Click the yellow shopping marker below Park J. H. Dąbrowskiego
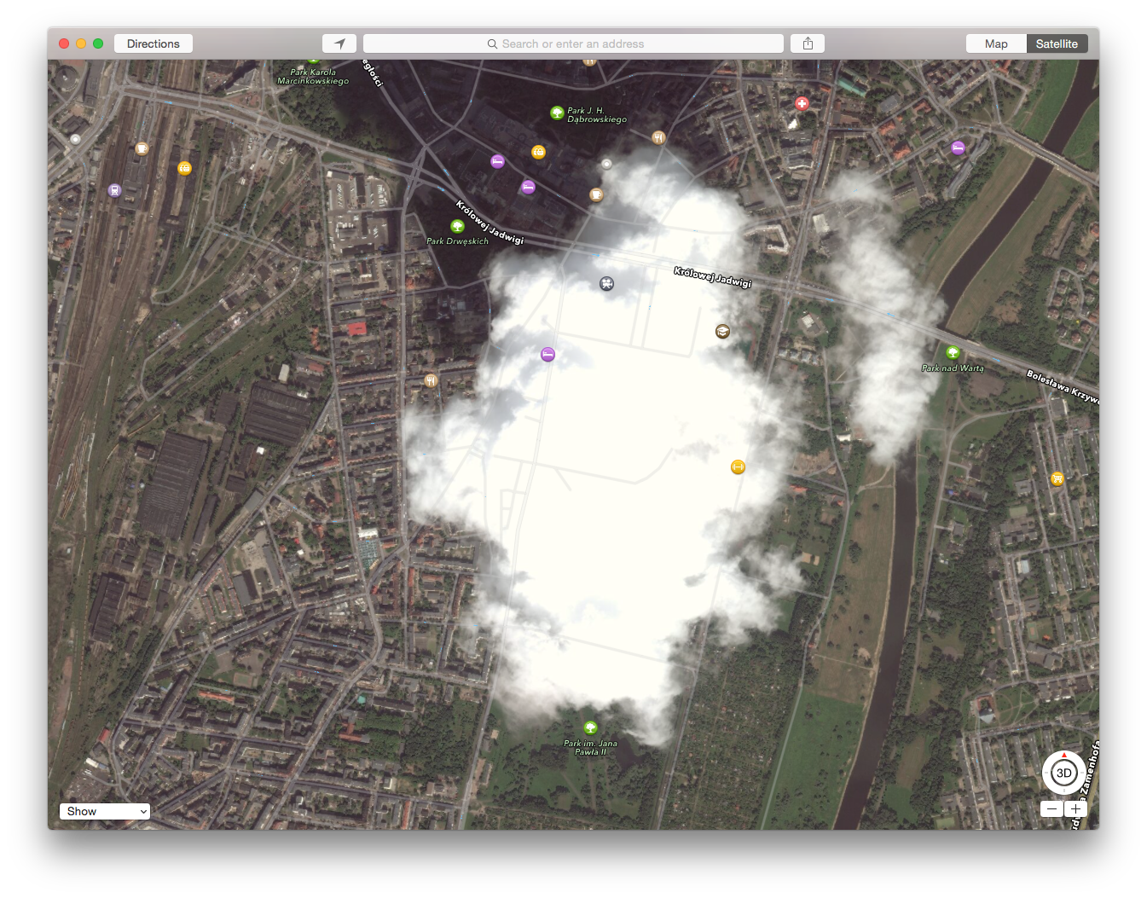The height and width of the screenshot is (898, 1147). 538,152
